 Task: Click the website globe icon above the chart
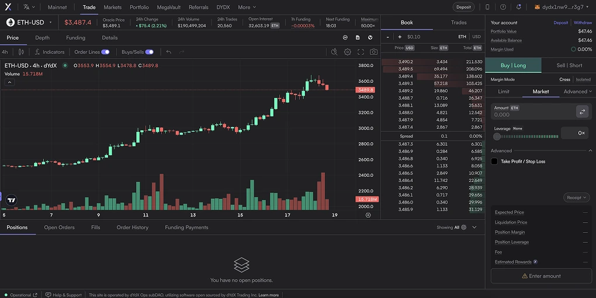tap(370, 37)
